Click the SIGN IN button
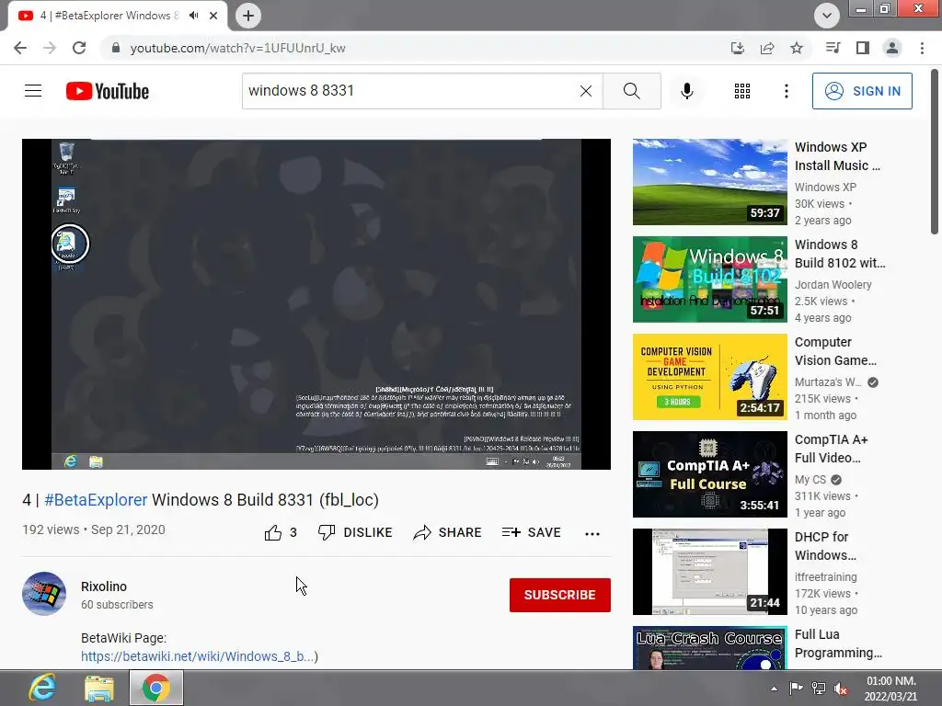This screenshot has width=942, height=706. [862, 91]
